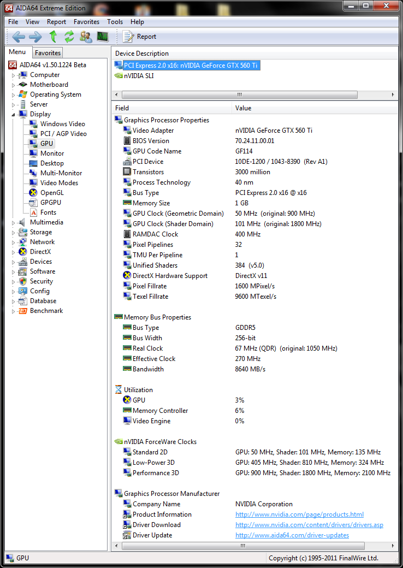Select the GPGPU tree icon
Screen dimensions: 403x568
pos(33,203)
